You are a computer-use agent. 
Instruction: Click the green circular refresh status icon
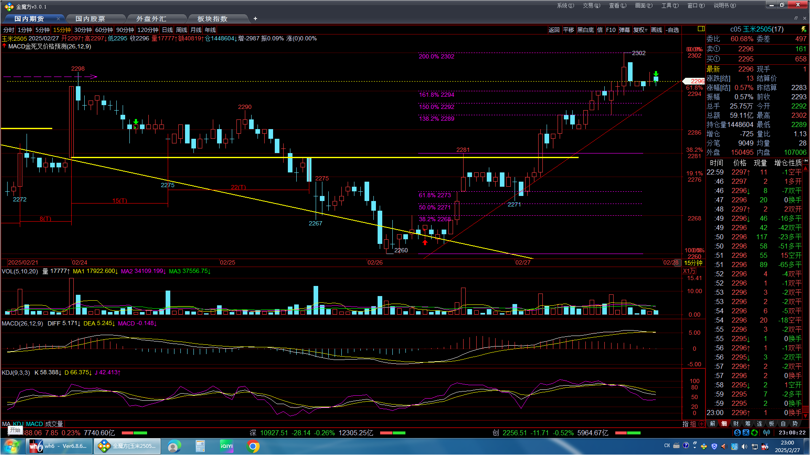(754, 433)
